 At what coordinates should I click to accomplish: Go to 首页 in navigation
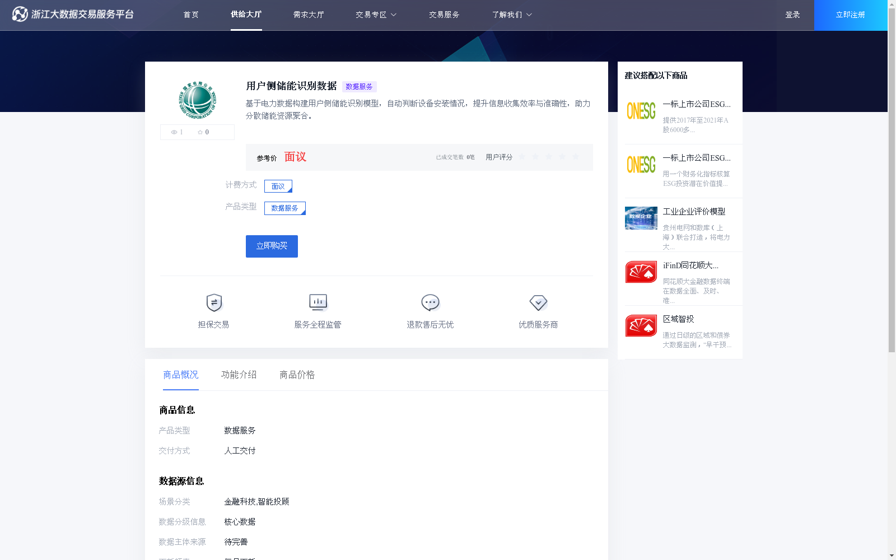(191, 15)
